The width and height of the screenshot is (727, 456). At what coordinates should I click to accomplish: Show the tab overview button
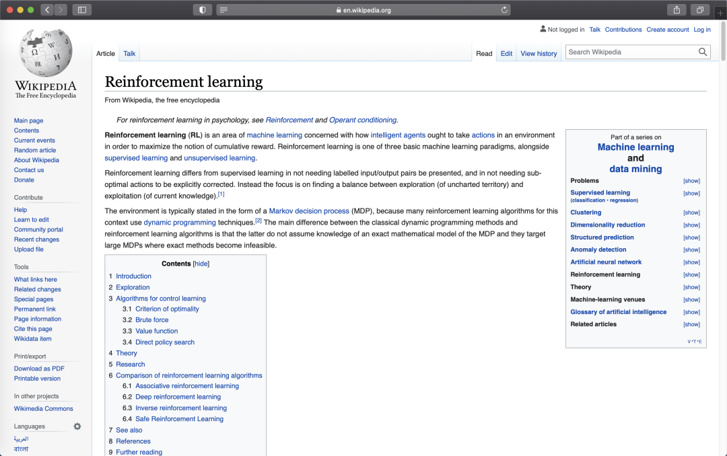pos(700,9)
